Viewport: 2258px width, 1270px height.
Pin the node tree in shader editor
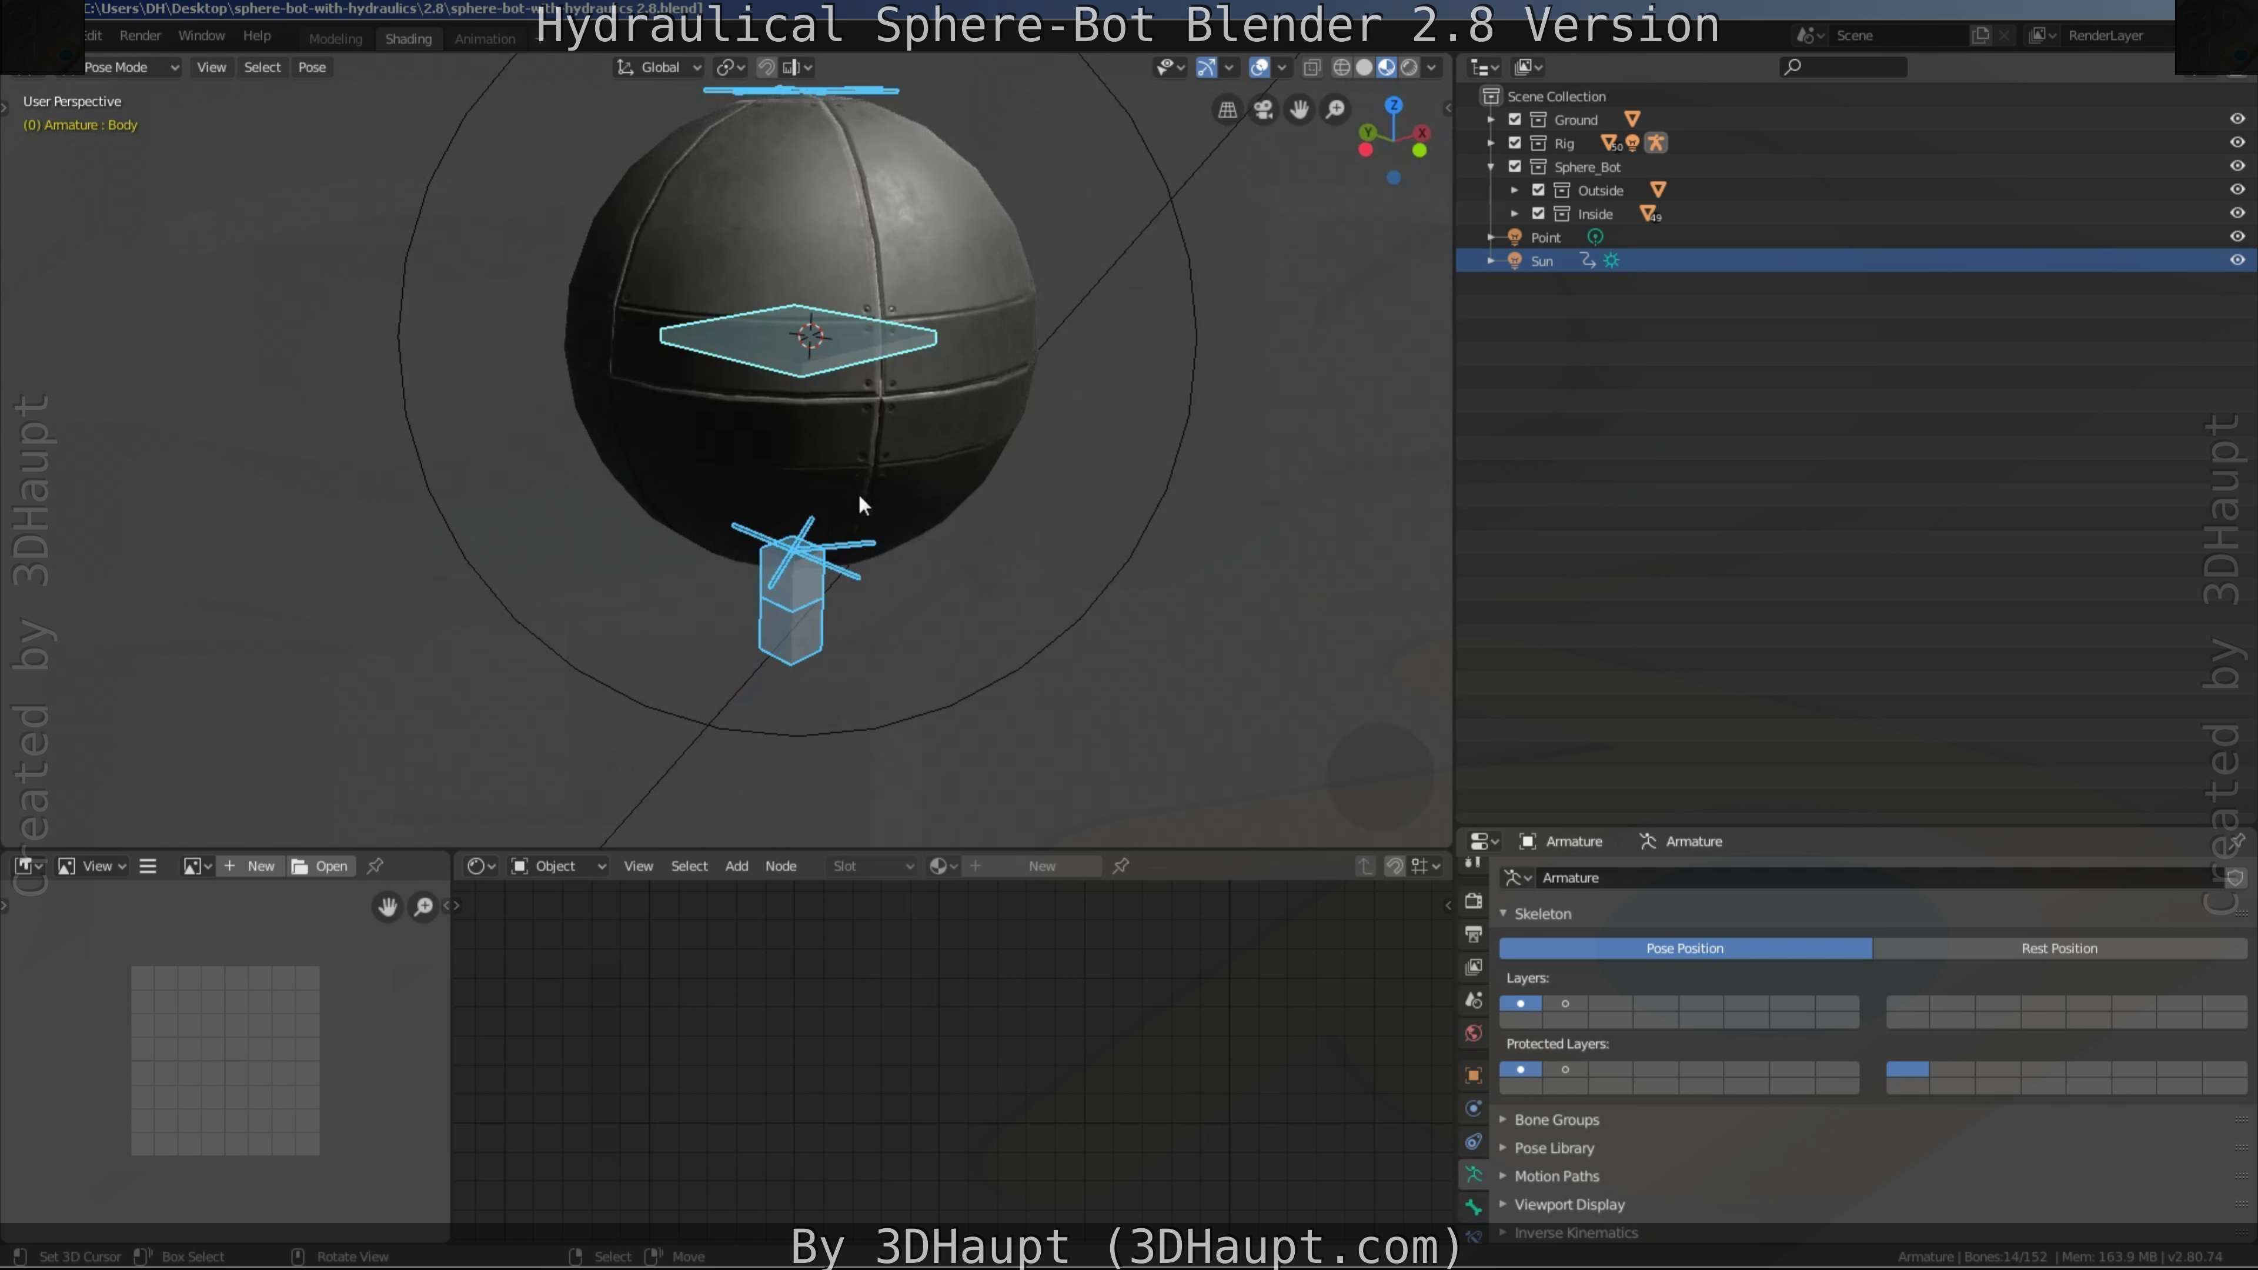coord(1120,866)
